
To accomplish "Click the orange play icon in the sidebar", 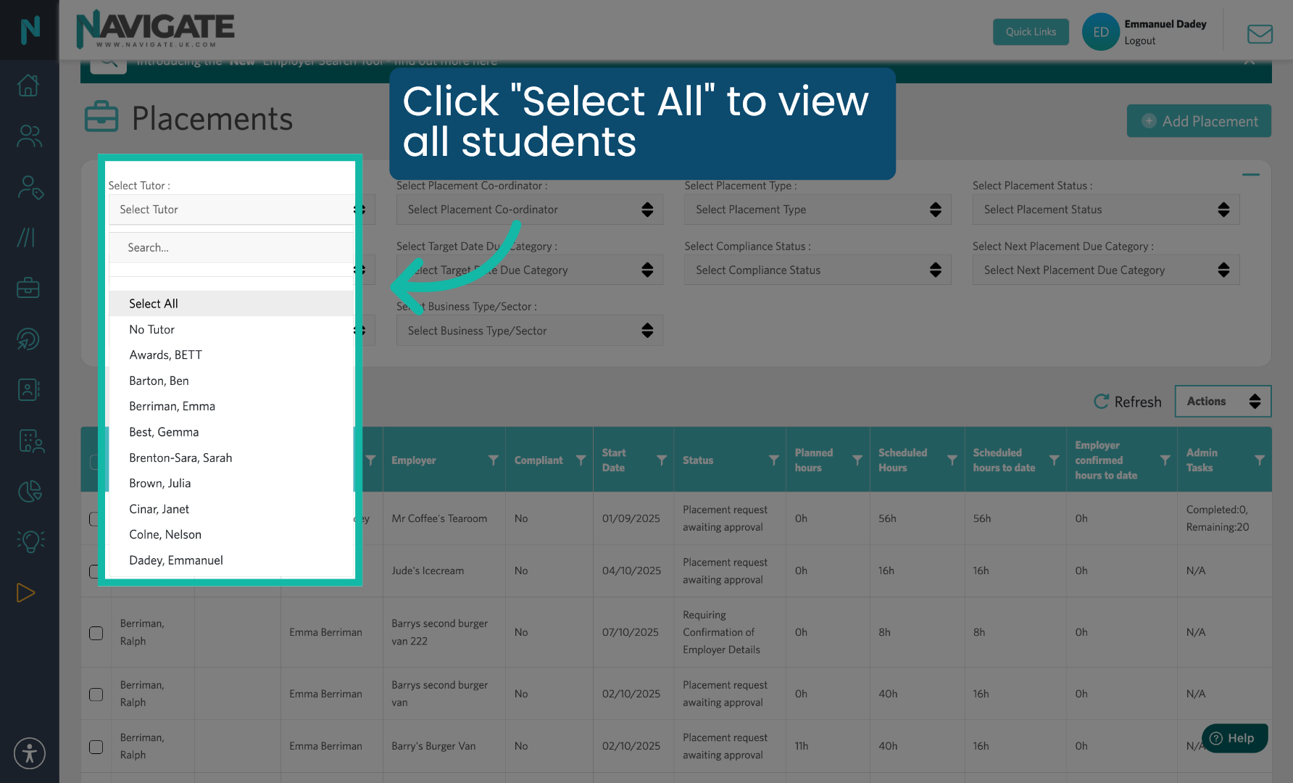I will [x=26, y=592].
